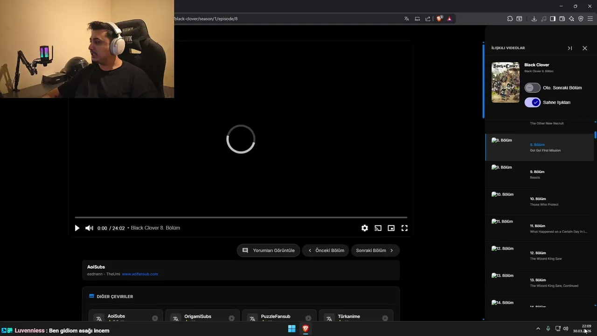Open Leo AI sparkle icon
This screenshot has height=336, width=597.
pyautogui.click(x=571, y=19)
